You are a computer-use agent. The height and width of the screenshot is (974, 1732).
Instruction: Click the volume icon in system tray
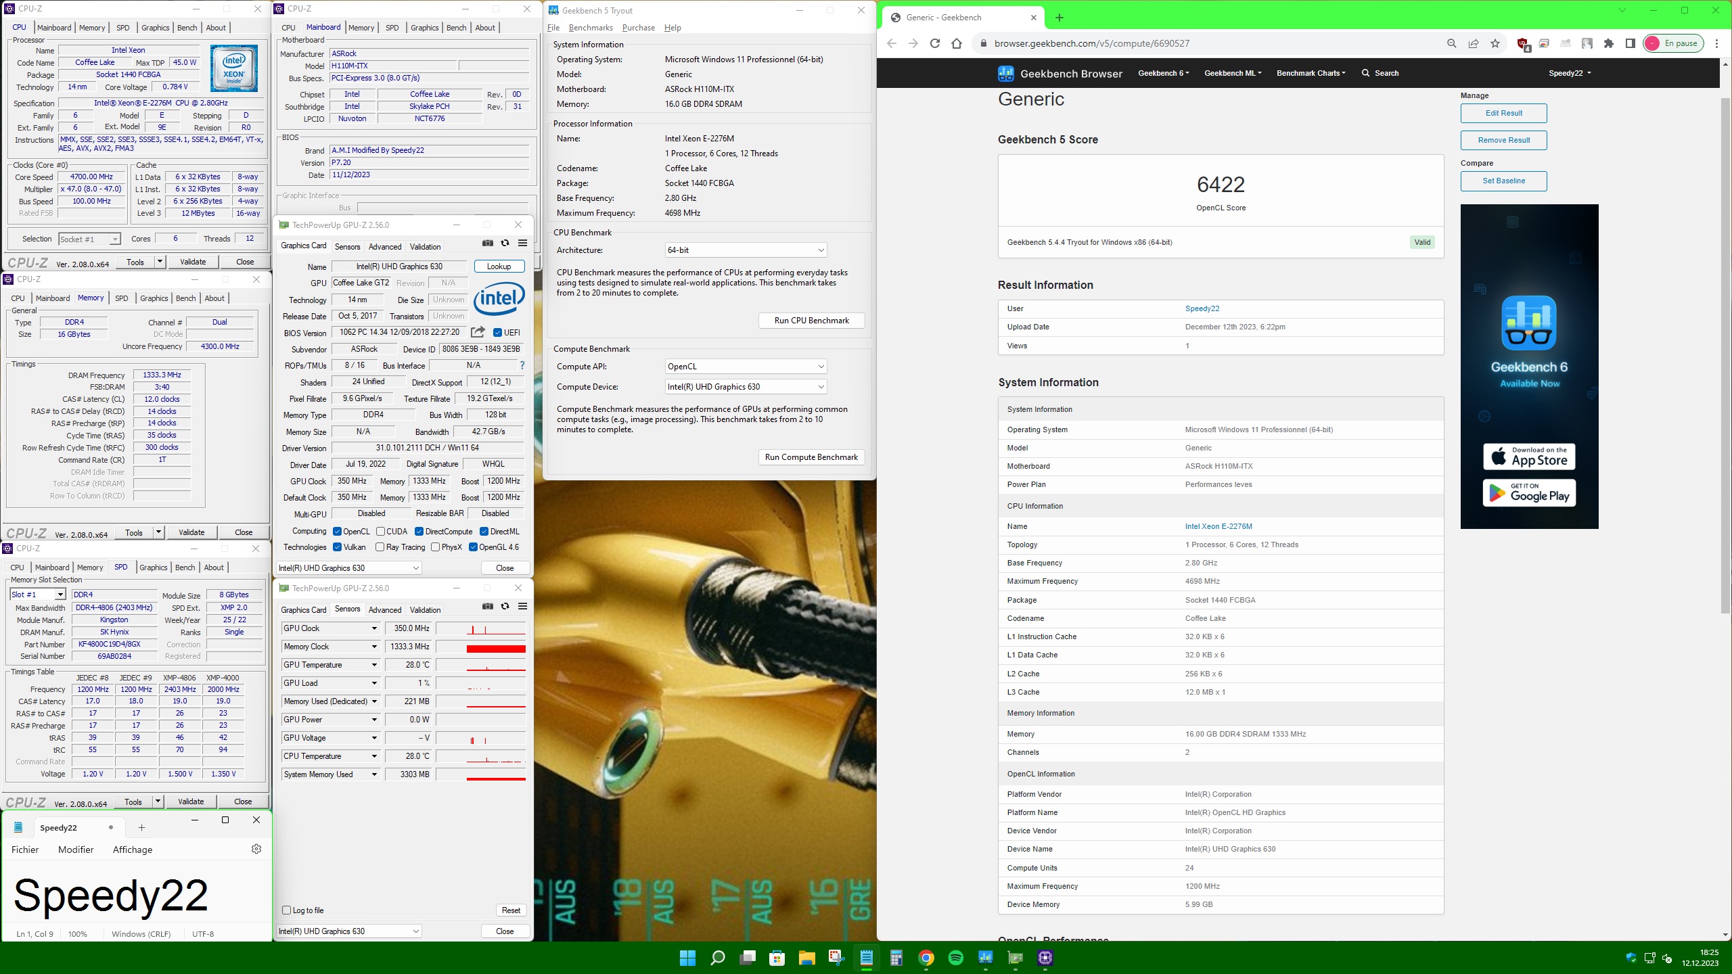[x=1668, y=958]
